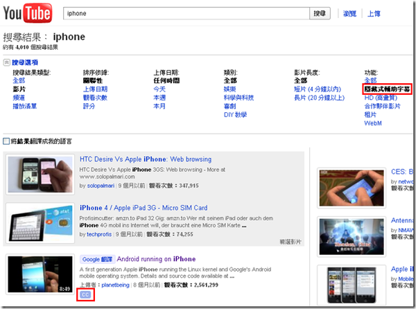Open uploader solopalmari channel
This screenshot has height=309, width=416.
101,186
